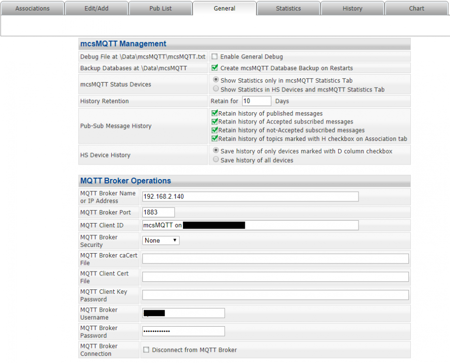Expand the MQTT Broker Security dropdown

161,240
